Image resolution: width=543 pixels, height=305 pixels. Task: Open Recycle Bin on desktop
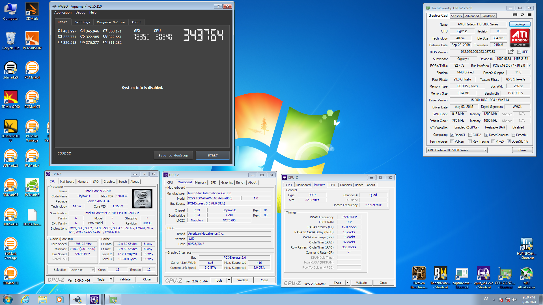tap(10, 41)
